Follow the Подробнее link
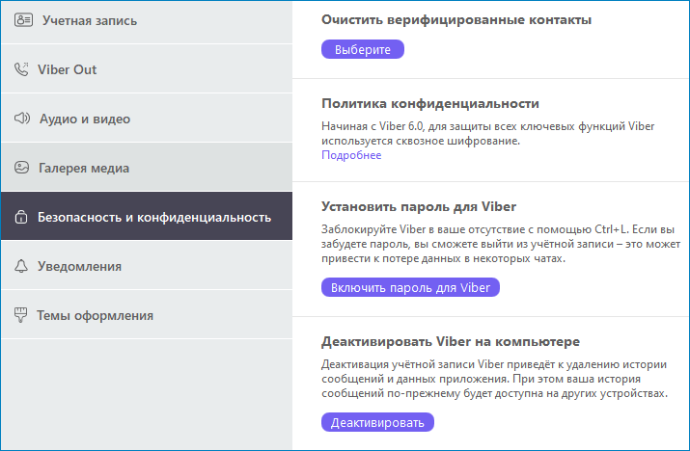 click(351, 155)
